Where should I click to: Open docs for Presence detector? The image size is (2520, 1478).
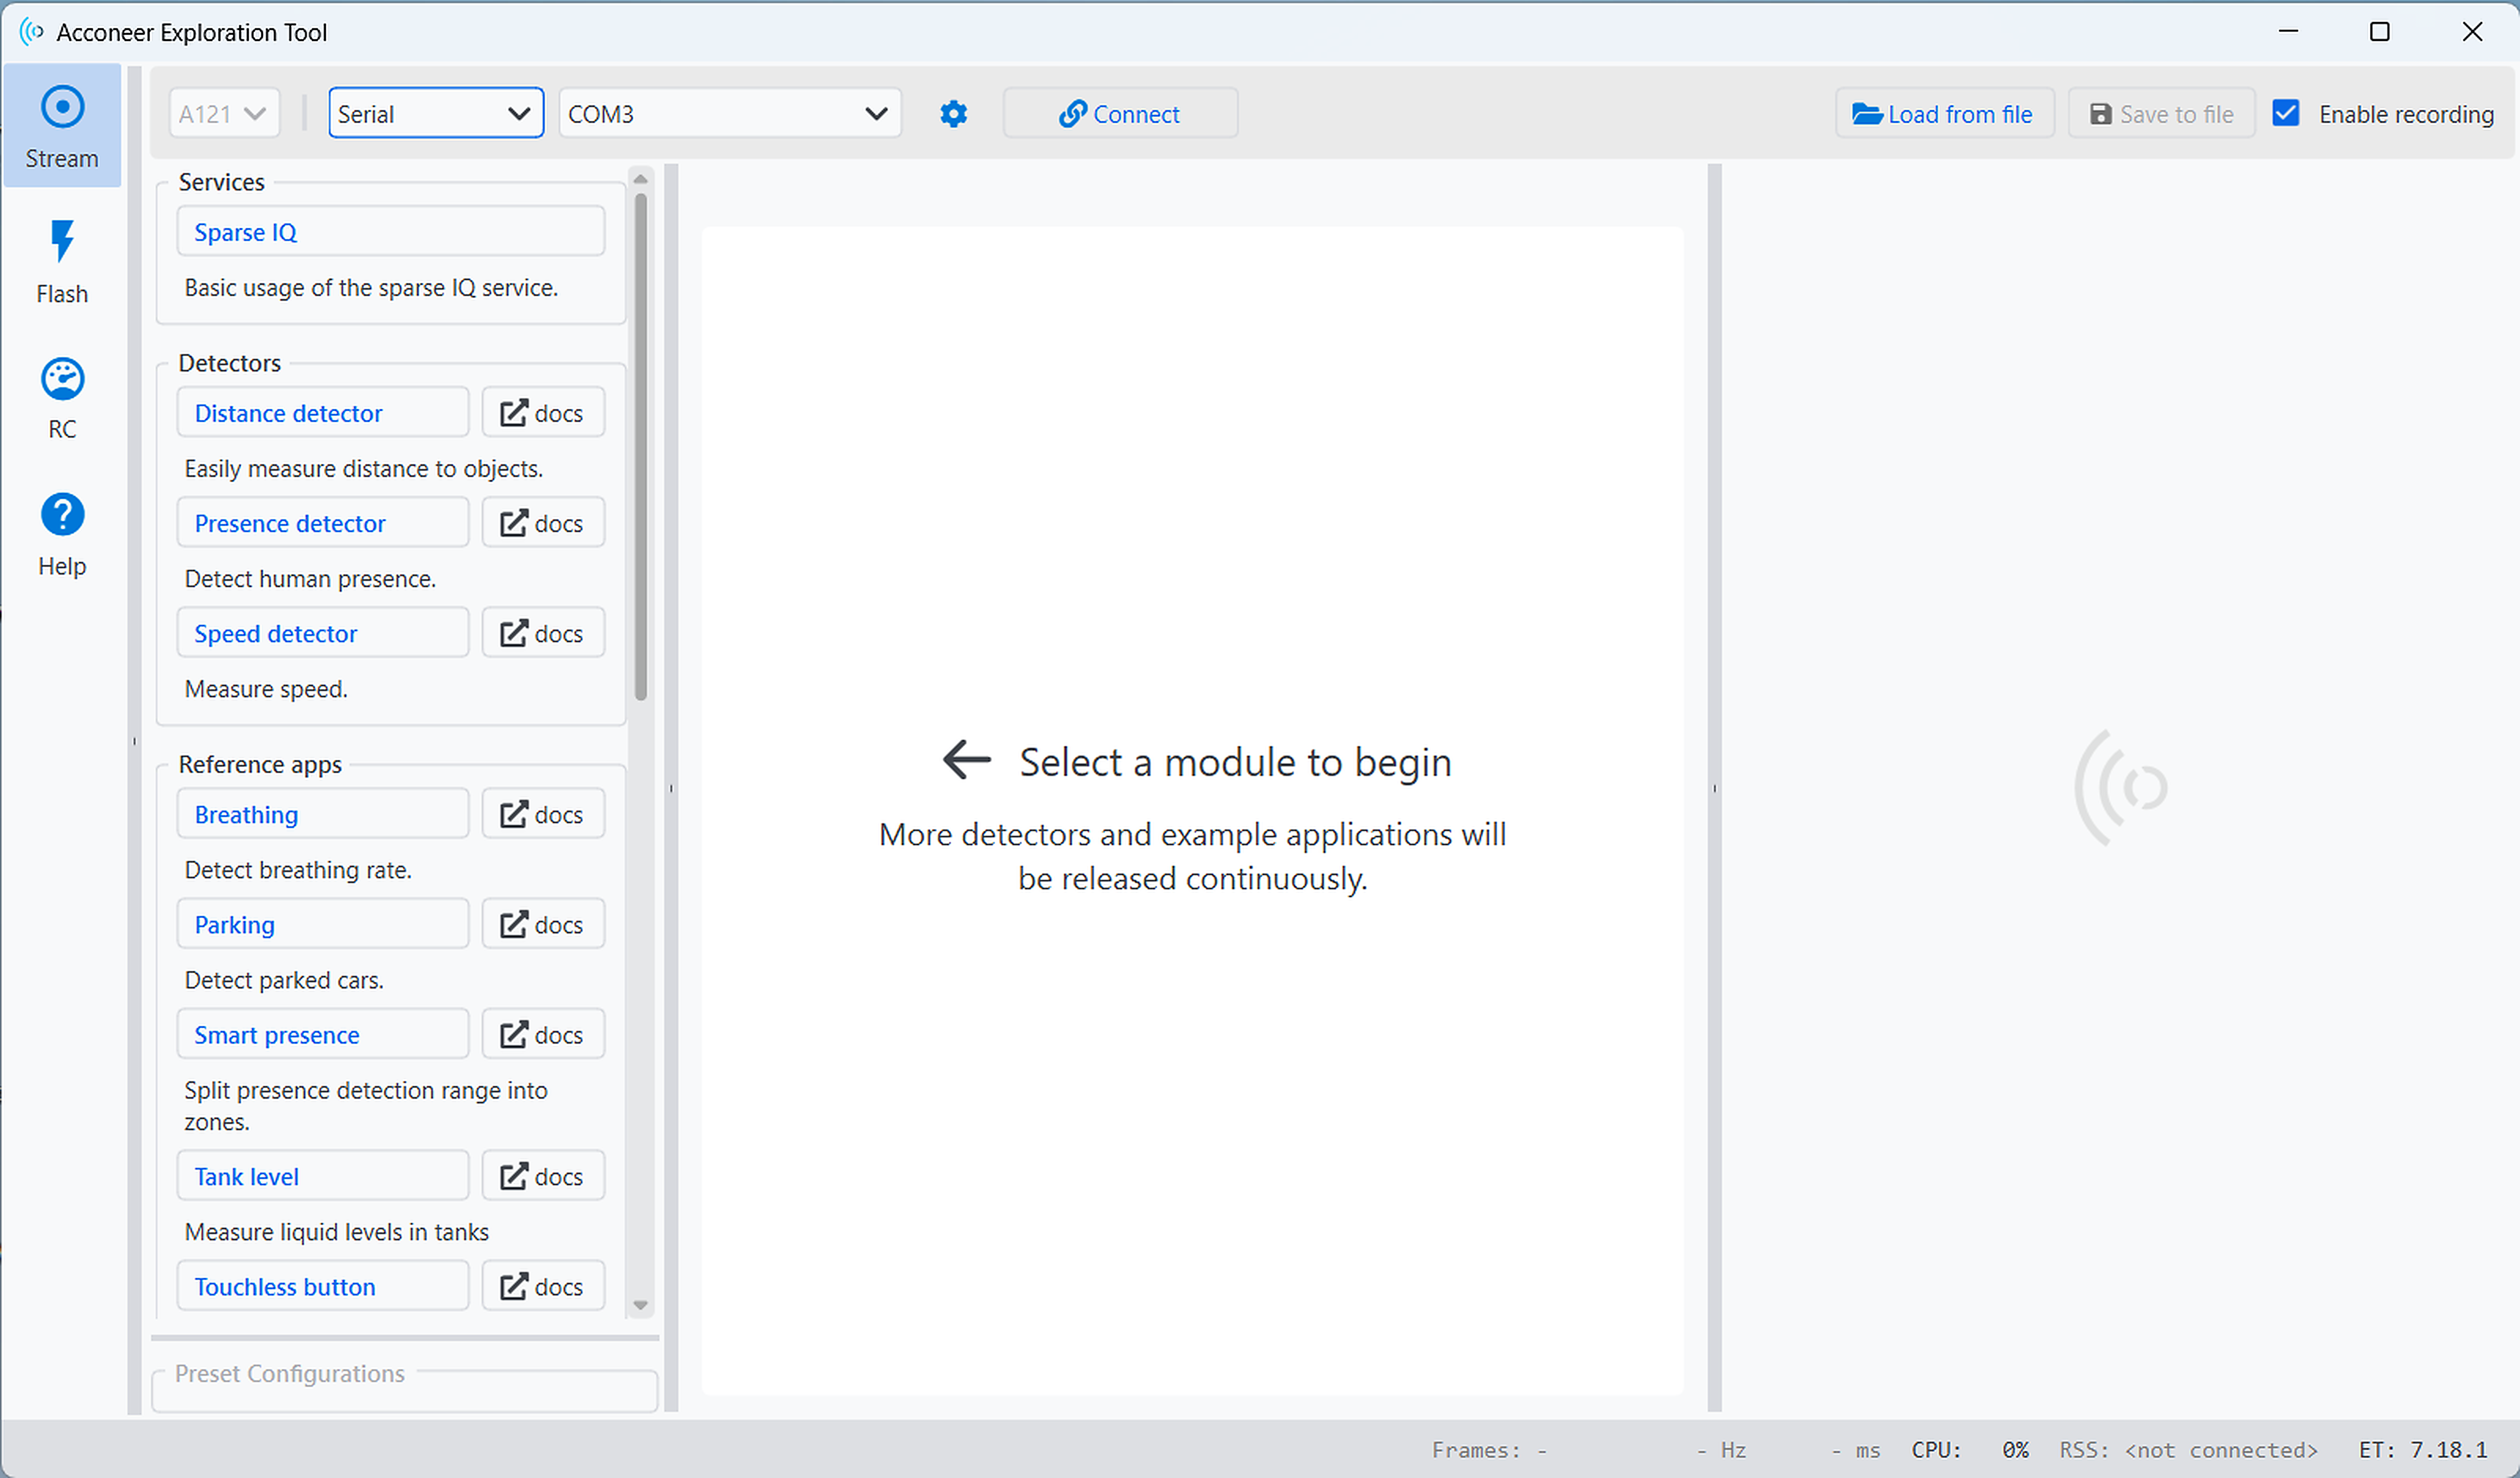(543, 523)
